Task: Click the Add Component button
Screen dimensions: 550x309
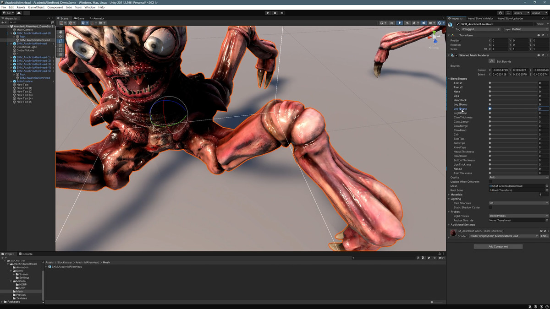Action: click(x=498, y=247)
